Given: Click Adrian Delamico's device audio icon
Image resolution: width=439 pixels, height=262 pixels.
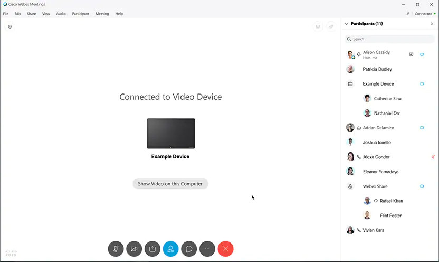Looking at the screenshot, I should pos(359,128).
